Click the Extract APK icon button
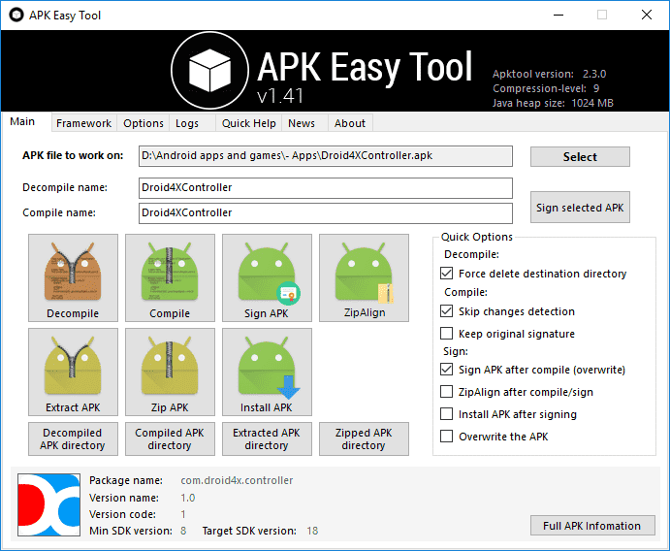The width and height of the screenshot is (670, 551). 73,372
